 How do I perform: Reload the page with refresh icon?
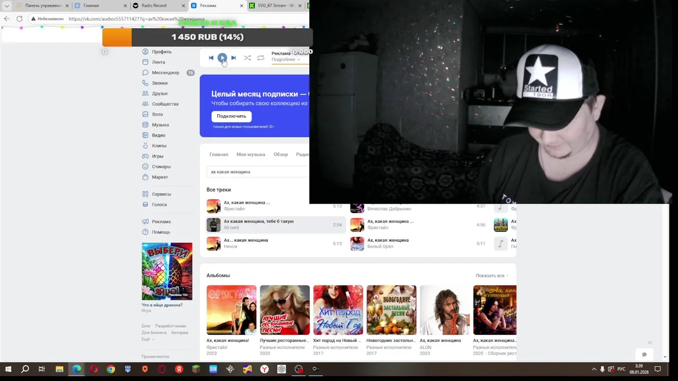(20, 19)
